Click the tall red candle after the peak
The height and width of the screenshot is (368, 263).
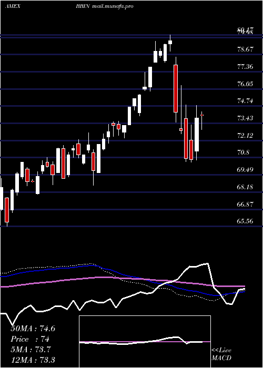click(x=176, y=88)
